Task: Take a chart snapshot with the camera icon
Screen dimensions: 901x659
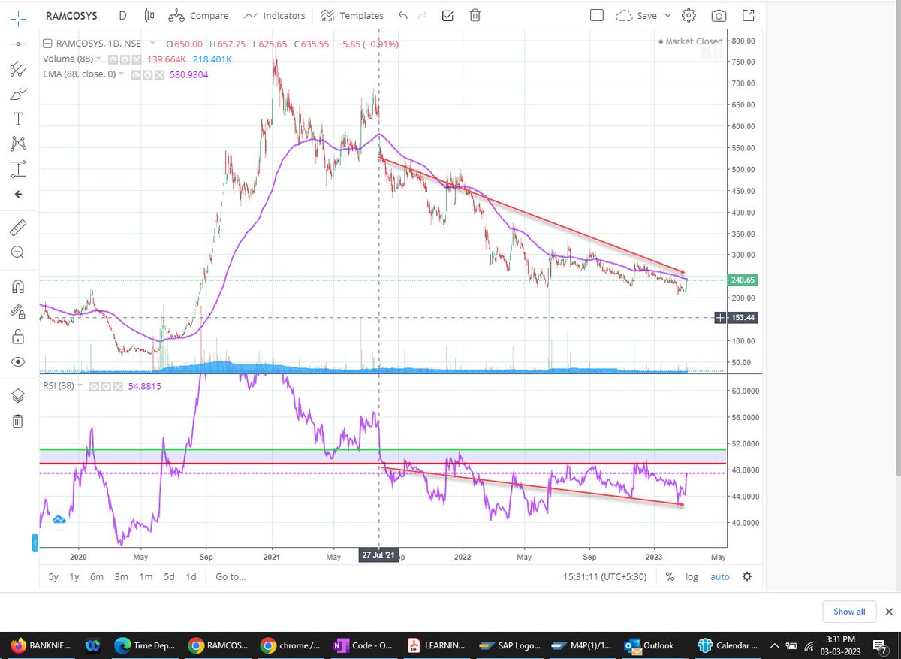Action: [719, 15]
